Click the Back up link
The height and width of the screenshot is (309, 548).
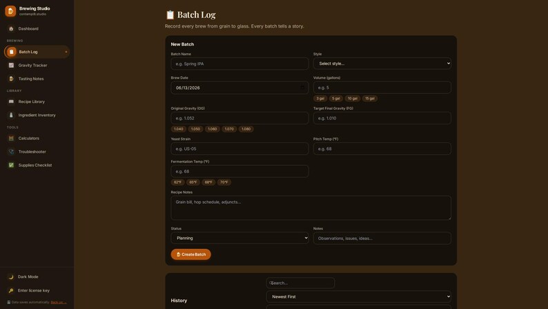(x=59, y=302)
